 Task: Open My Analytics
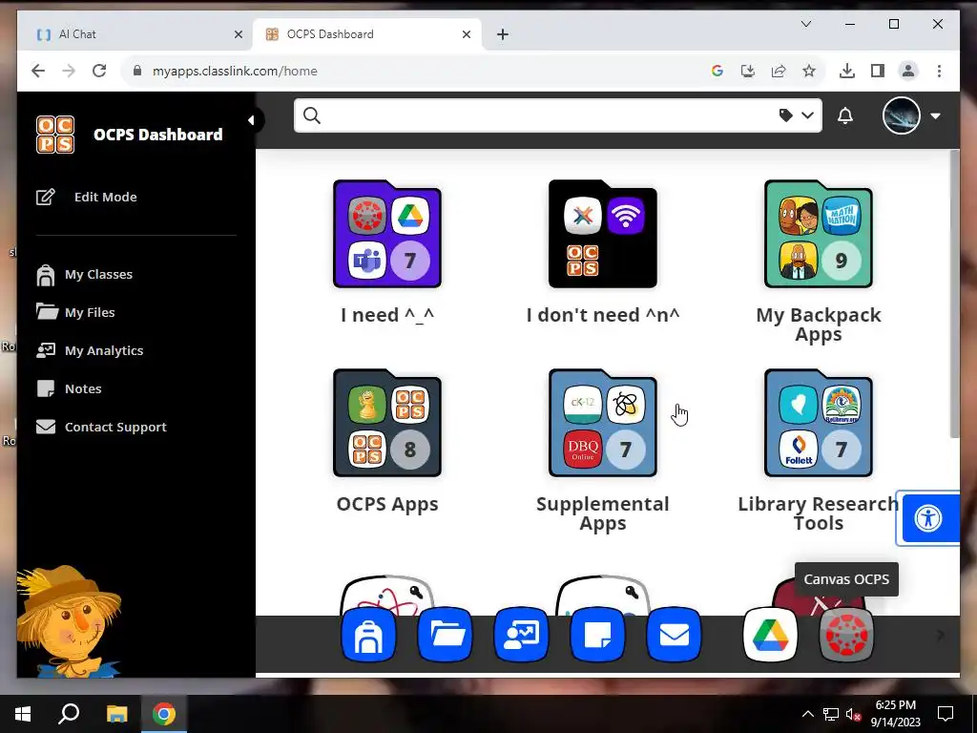[x=90, y=350]
